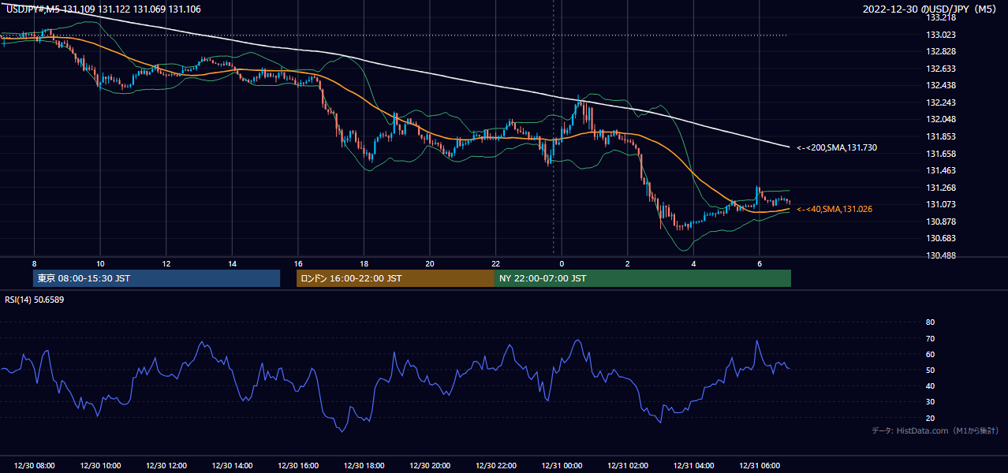The width and height of the screenshot is (1008, 473).
Task: Select the NY 22:00-07:00 JST session bar
Action: pos(643,278)
